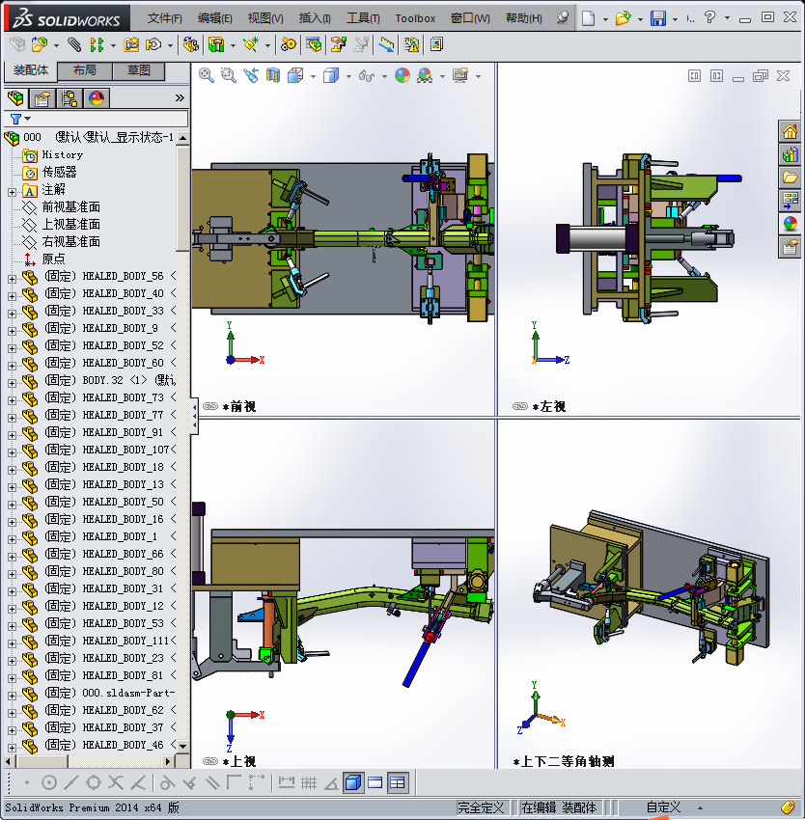Click the Design Library icon in task pane
The width and height of the screenshot is (805, 820).
point(790,154)
